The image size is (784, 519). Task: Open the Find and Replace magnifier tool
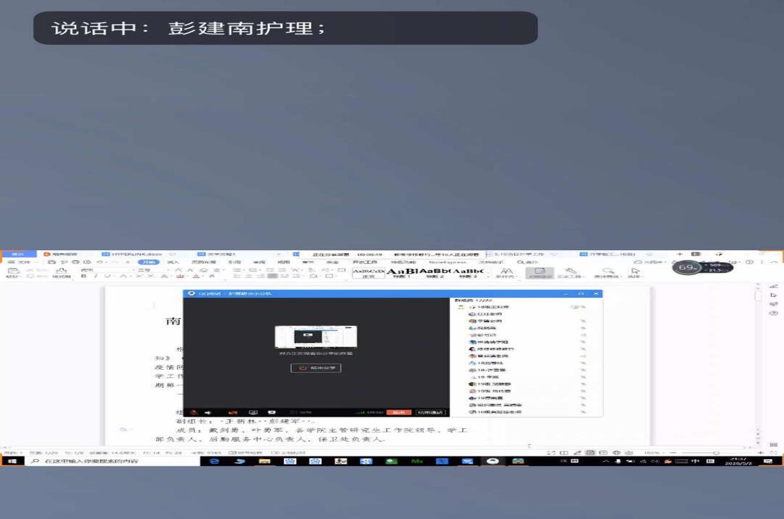tap(607, 272)
